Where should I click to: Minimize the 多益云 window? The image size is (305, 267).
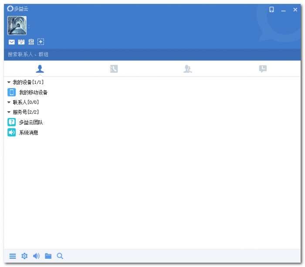[x=283, y=11]
